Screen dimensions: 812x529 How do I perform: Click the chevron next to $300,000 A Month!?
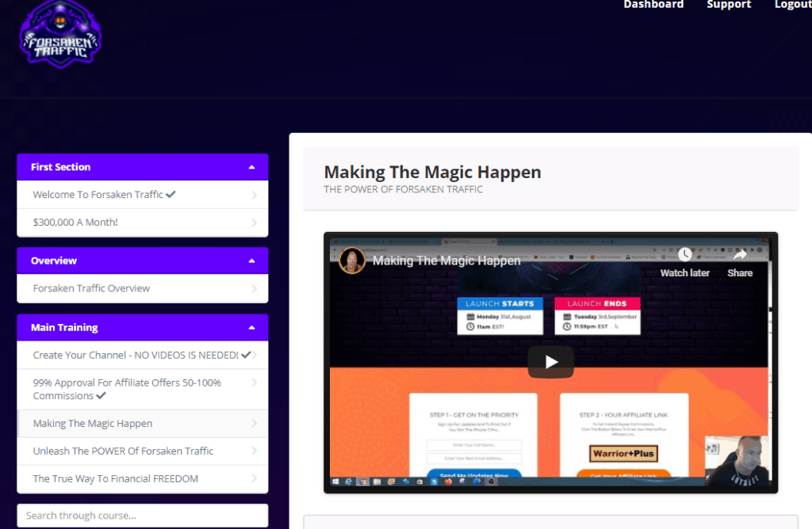[x=254, y=223]
